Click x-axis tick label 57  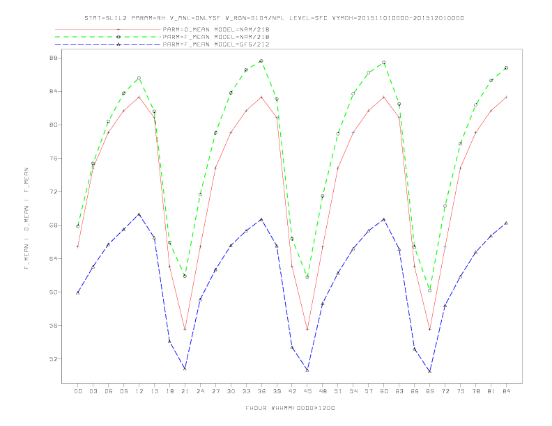pyautogui.click(x=369, y=391)
